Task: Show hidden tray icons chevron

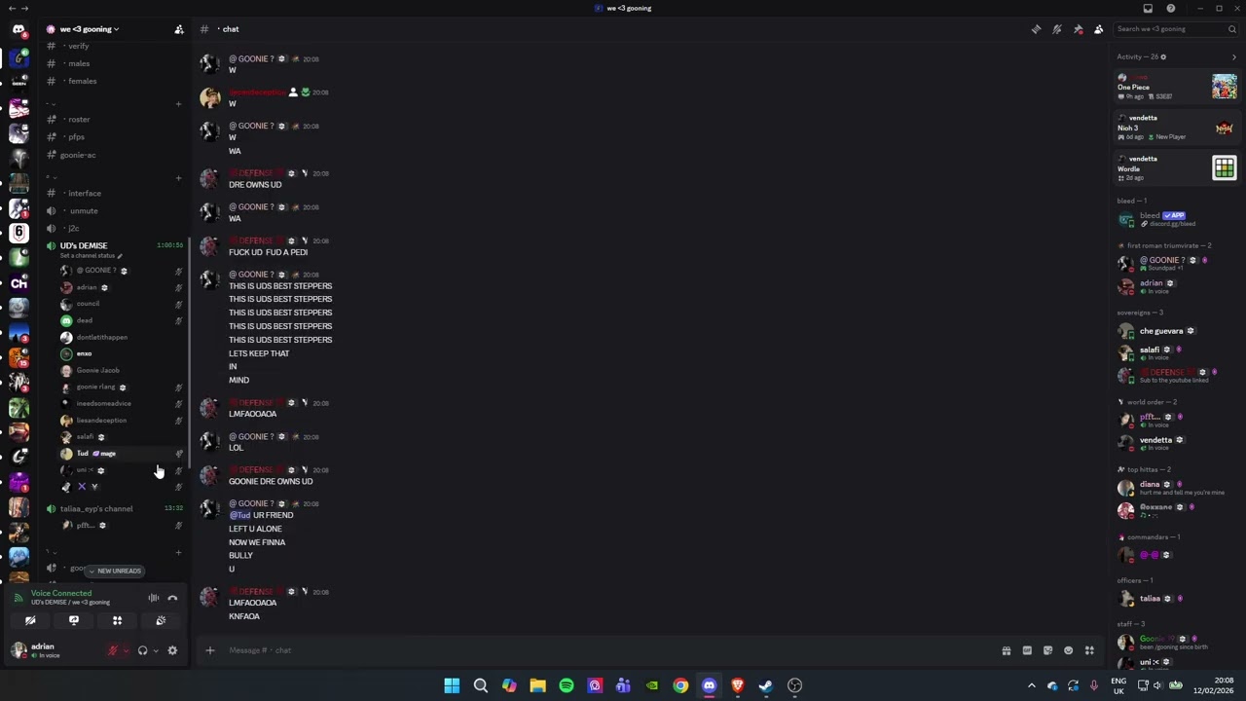Action: (x=1032, y=685)
